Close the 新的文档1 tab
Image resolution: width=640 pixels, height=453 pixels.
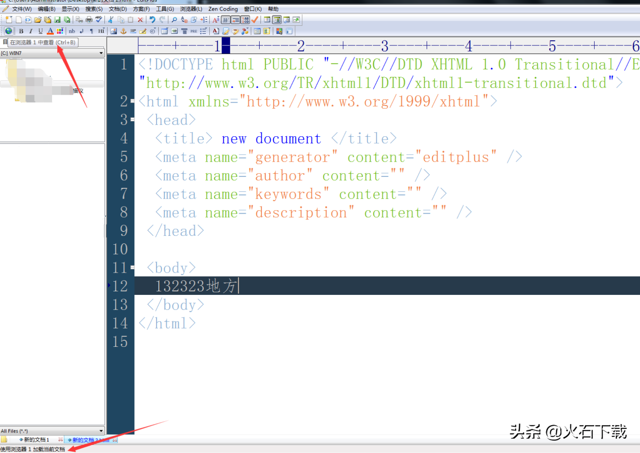point(60,439)
